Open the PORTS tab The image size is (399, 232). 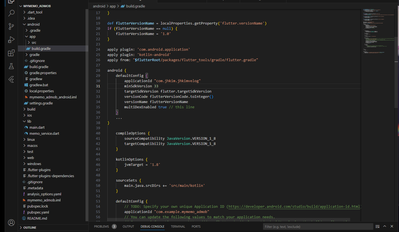coord(196,226)
